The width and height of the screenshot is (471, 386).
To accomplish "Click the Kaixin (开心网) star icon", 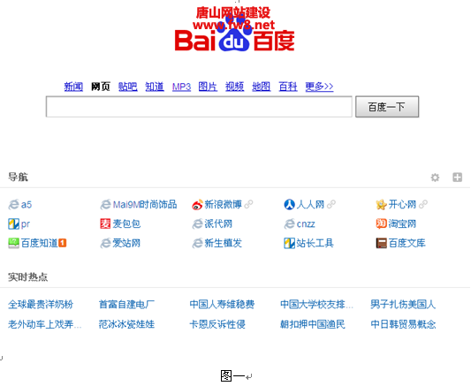I will (x=381, y=205).
